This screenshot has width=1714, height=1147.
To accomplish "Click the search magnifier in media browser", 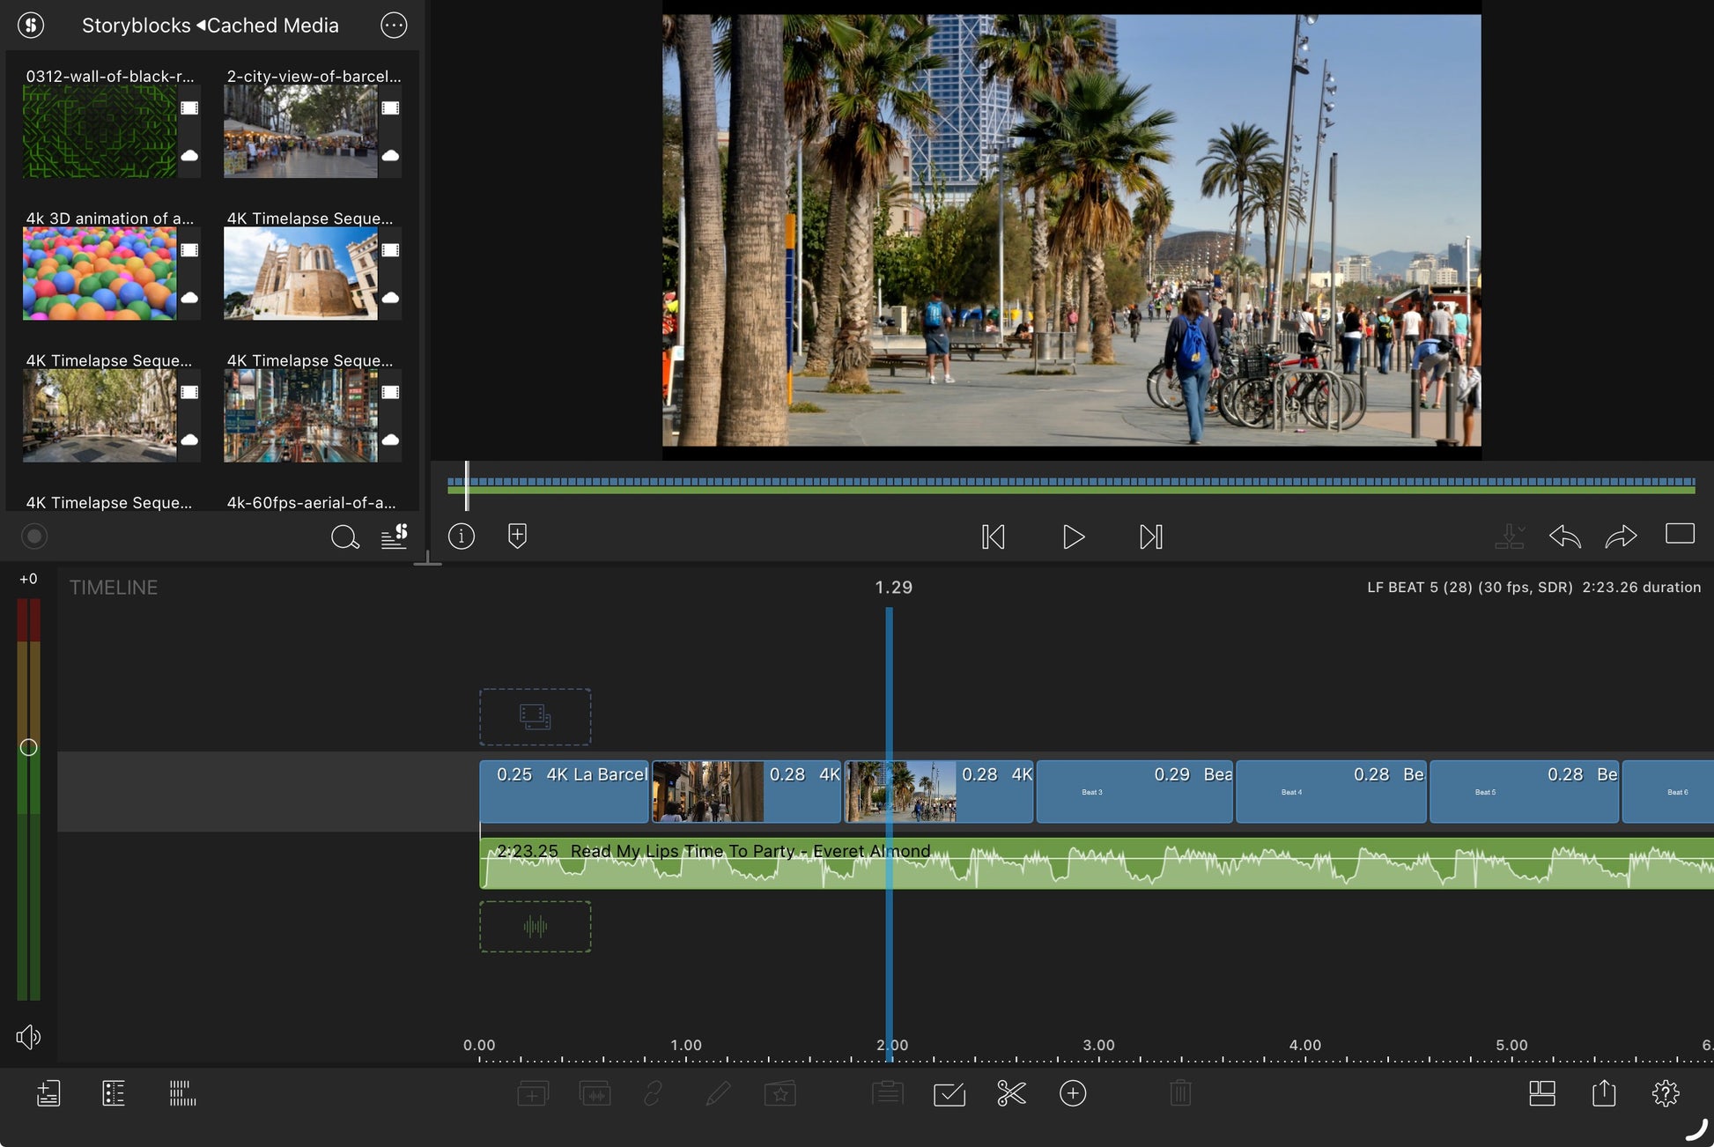I will click(x=344, y=536).
